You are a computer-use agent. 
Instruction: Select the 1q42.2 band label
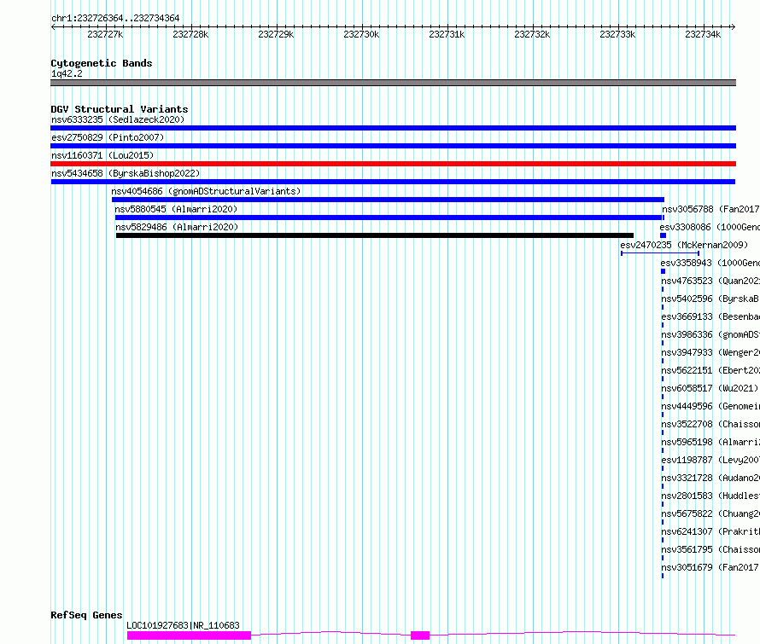(x=67, y=73)
